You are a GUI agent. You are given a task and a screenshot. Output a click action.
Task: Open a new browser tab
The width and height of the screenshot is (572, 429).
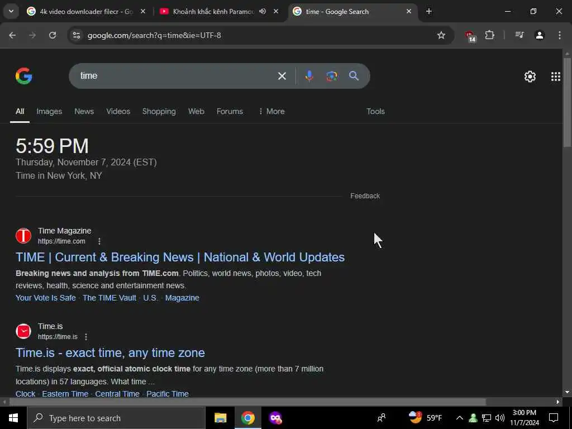pos(428,11)
